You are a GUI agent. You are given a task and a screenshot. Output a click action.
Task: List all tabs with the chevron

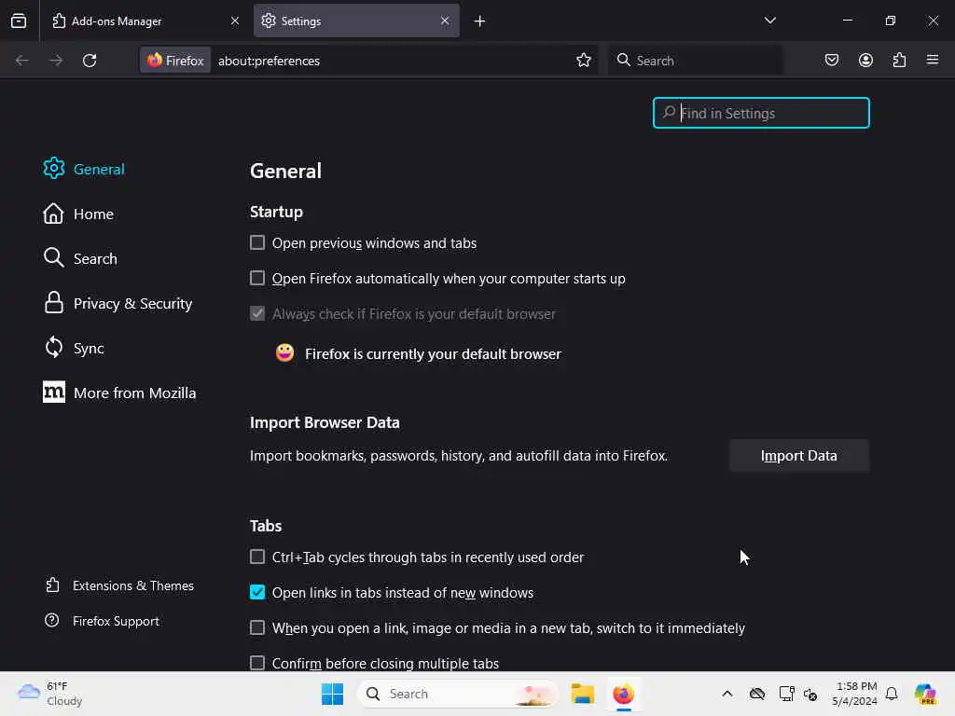click(x=770, y=21)
